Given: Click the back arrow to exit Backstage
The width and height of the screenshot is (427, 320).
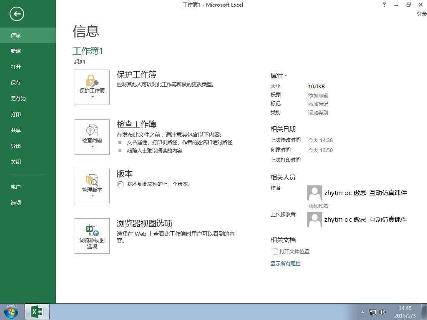Looking at the screenshot, I should [x=17, y=14].
